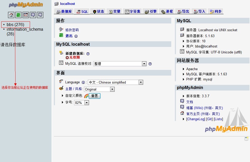The width and height of the screenshot is (250, 162).
Task: Open the 变量 tab
Action: [x=115, y=11]
